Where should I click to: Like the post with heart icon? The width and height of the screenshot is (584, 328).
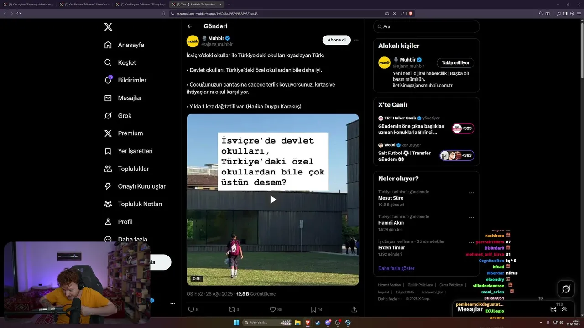[x=273, y=309]
